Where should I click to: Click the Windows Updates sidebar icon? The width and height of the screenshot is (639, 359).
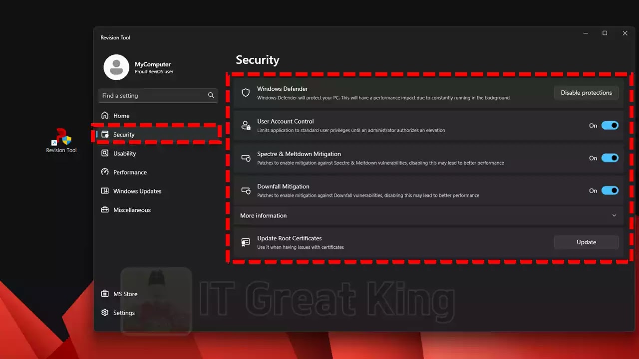105,191
